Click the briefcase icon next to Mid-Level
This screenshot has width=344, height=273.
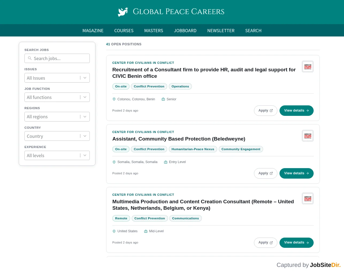(x=146, y=231)
